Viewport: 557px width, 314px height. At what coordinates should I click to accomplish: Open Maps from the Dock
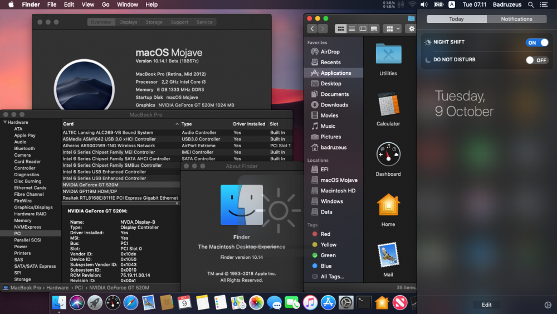coord(238,303)
